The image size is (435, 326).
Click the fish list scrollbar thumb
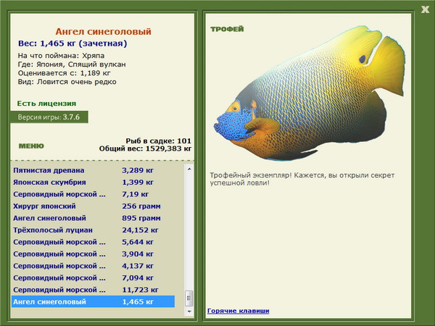click(189, 298)
